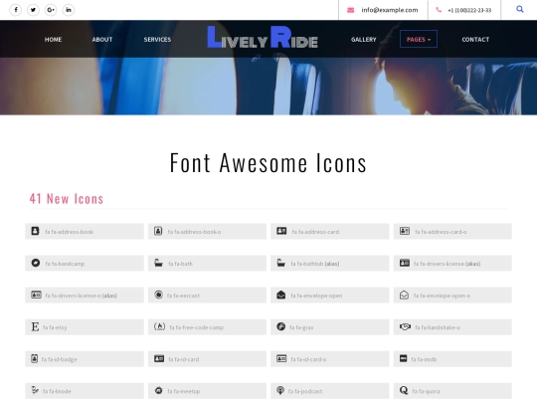Image resolution: width=537 pixels, height=403 pixels.
Task: Open the Facebook social icon
Action: pyautogui.click(x=15, y=10)
